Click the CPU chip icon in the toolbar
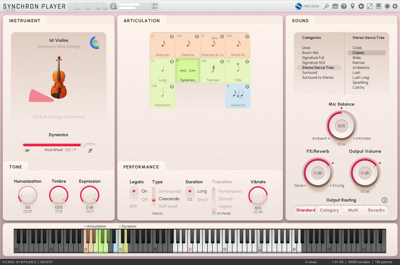 pos(387,6)
